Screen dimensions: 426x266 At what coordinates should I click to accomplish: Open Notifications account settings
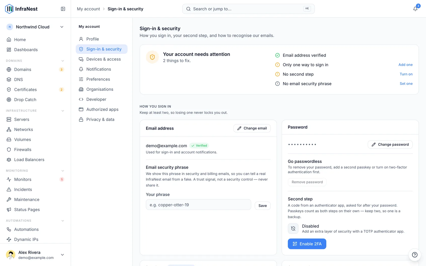click(x=101, y=69)
